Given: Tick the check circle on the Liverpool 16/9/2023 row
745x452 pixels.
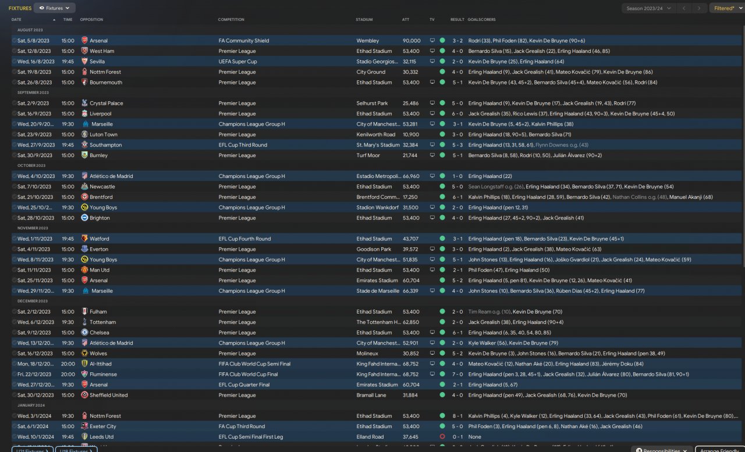Looking at the screenshot, I should pos(15,114).
